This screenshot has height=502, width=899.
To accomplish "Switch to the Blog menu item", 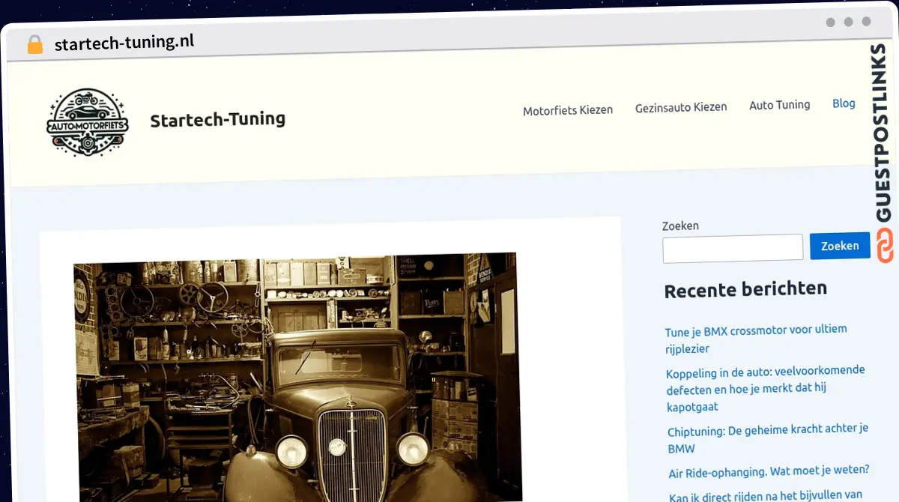I will (844, 103).
